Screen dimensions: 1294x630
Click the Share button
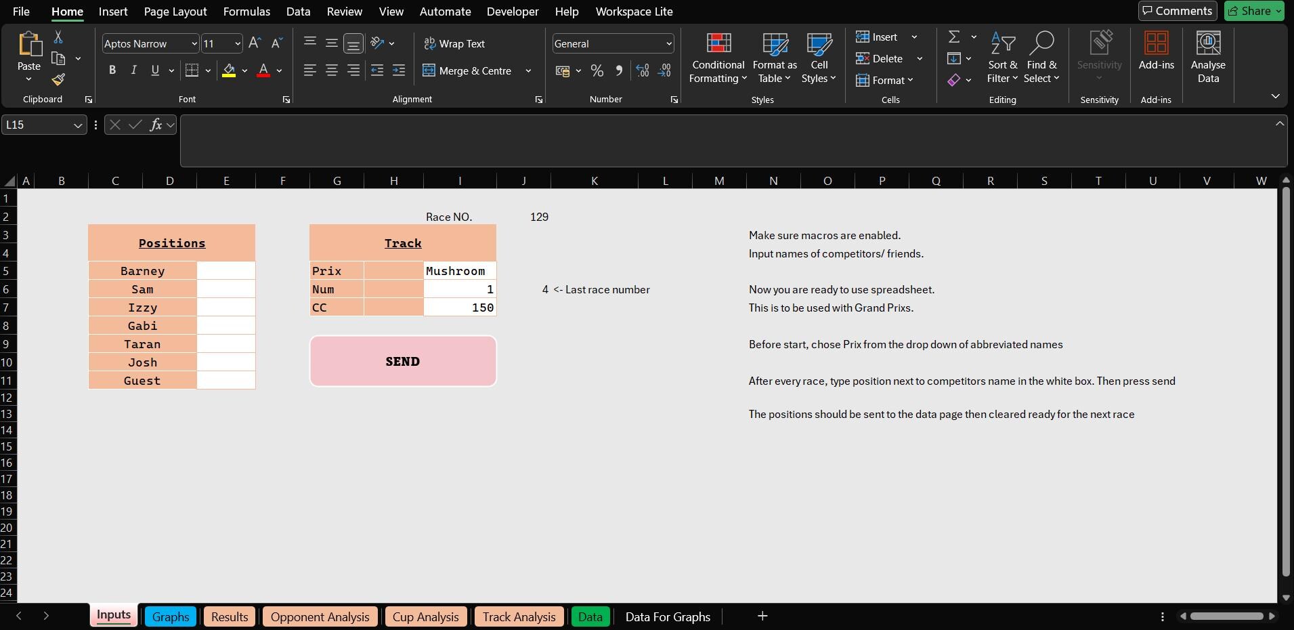tap(1253, 11)
